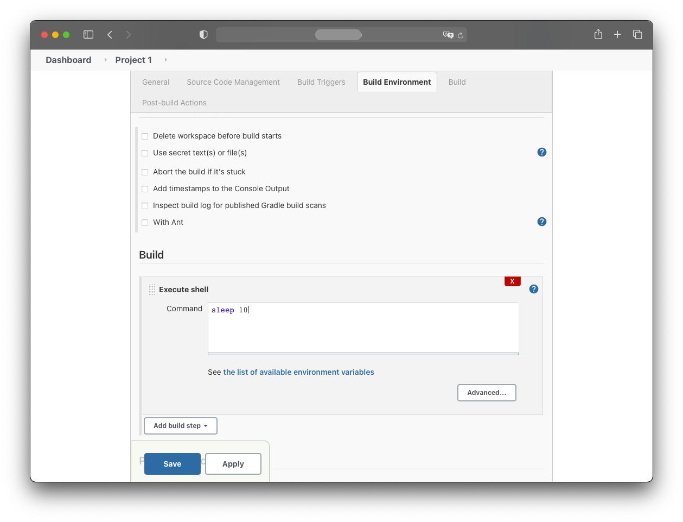This screenshot has width=683, height=522.
Task: Click help icon beside With Ant
Action: click(541, 222)
